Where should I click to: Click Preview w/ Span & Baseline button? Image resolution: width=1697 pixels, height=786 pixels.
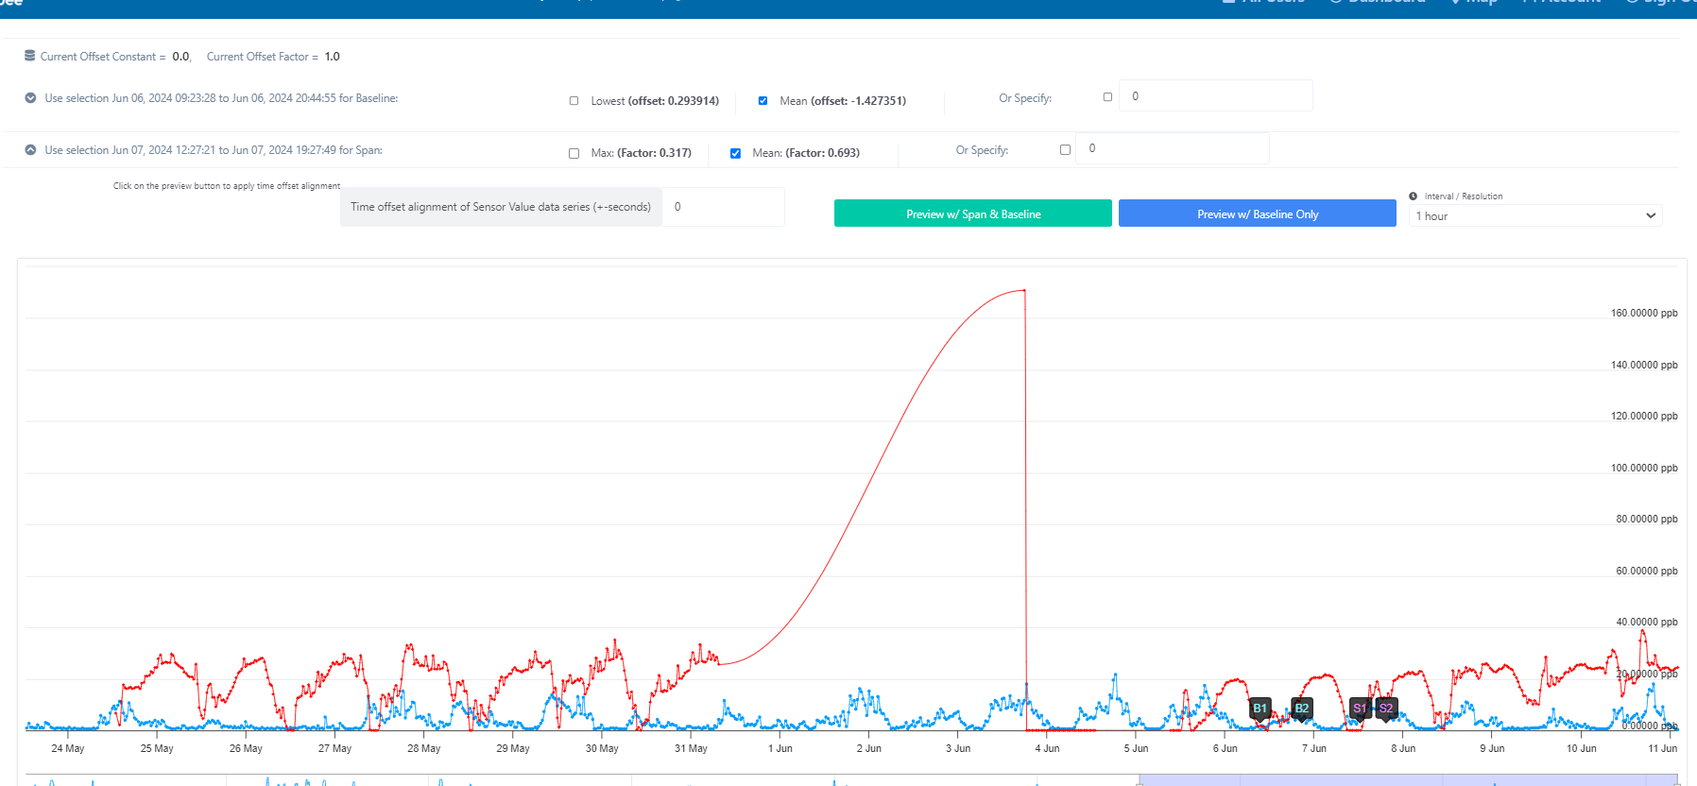(973, 214)
